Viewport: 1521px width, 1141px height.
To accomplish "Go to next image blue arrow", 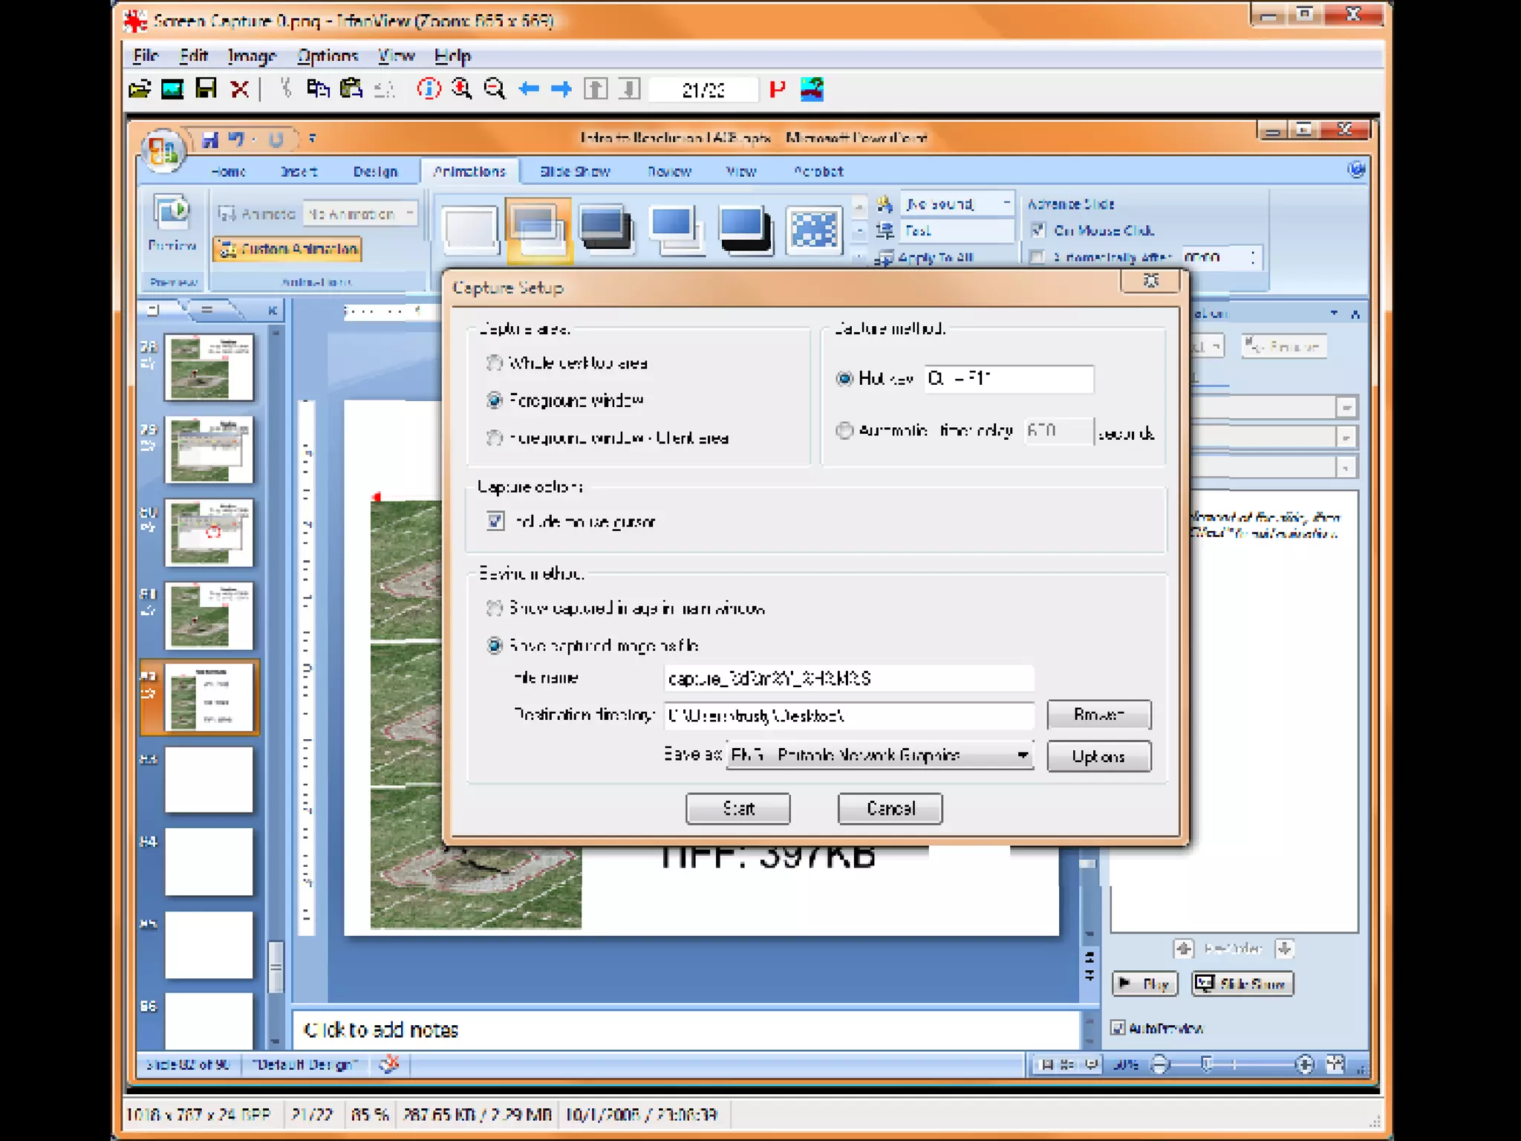I will tap(561, 90).
